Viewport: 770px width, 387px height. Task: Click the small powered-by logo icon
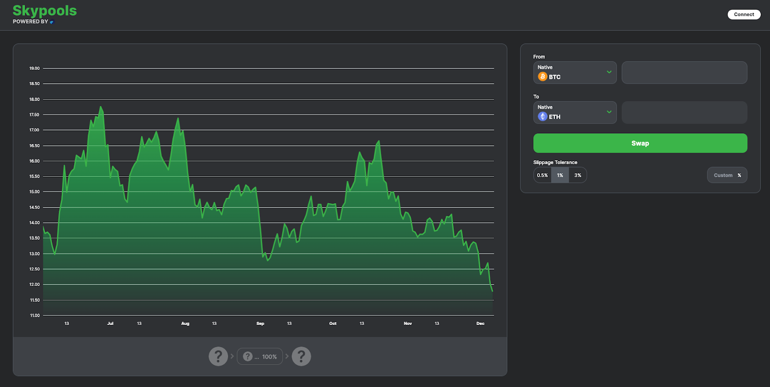[52, 22]
